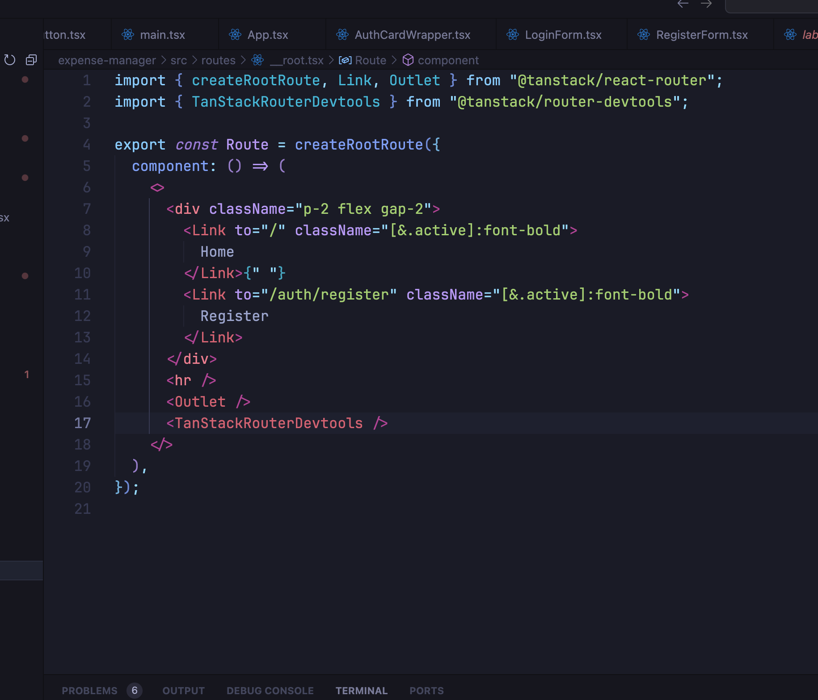Click the React icon on RegisterForm.tsx tab
Viewport: 818px width, 700px height.
[644, 35]
